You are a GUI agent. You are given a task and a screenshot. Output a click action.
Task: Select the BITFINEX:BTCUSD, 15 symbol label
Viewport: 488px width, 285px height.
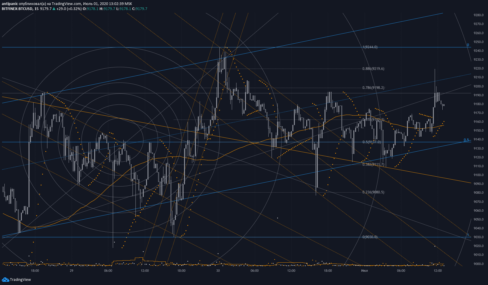(20, 9)
